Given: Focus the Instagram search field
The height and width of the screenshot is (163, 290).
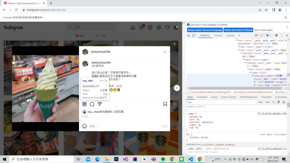Looking at the screenshot, I should 91,27.
